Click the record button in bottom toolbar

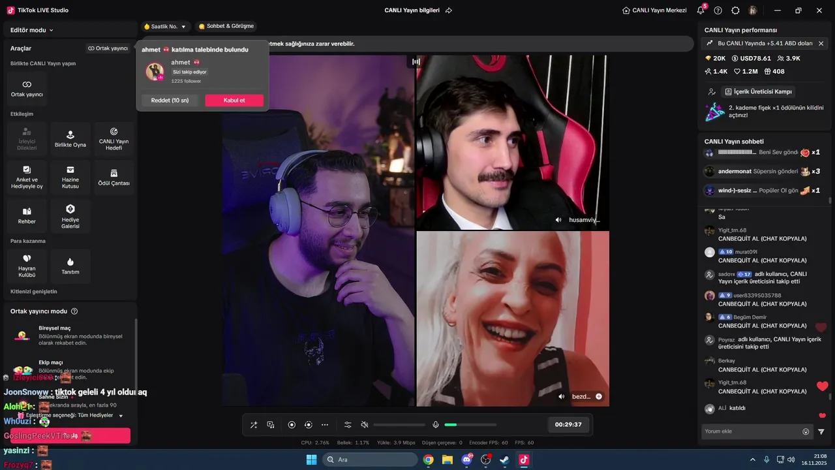[292, 425]
